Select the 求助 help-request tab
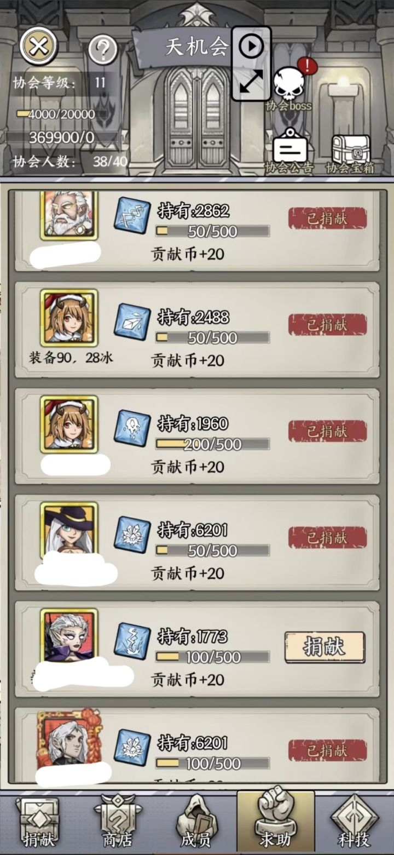Screen dimensions: 394x855 pos(276,822)
